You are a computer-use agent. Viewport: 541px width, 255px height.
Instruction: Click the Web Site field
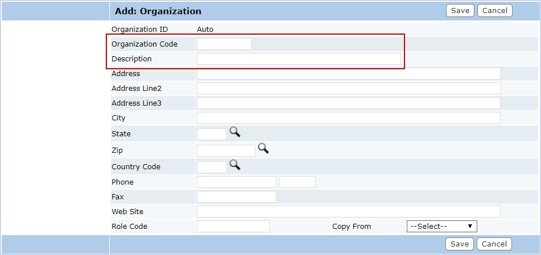pos(349,212)
